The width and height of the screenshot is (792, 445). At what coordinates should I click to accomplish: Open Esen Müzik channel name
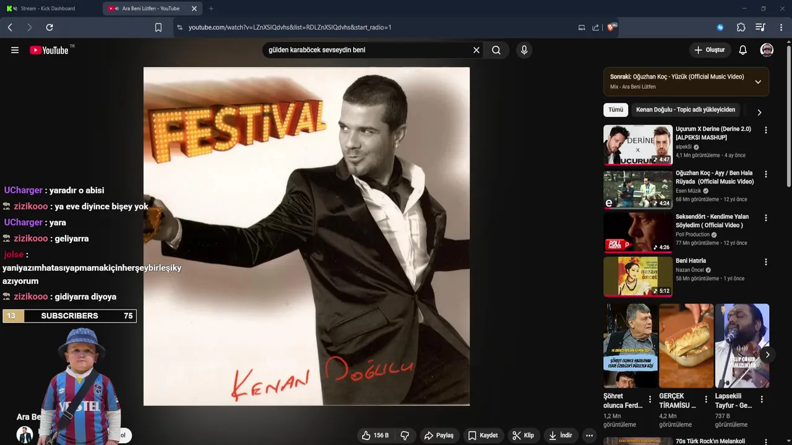pyautogui.click(x=689, y=191)
